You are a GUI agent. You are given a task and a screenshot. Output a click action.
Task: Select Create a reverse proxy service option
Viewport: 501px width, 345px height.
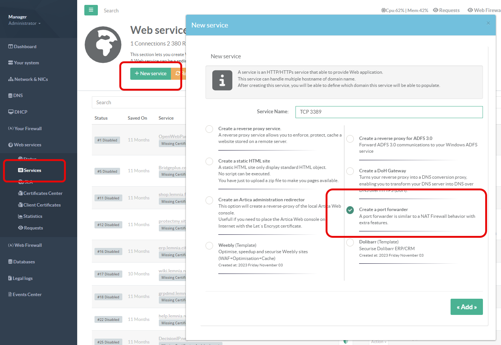pyautogui.click(x=209, y=129)
